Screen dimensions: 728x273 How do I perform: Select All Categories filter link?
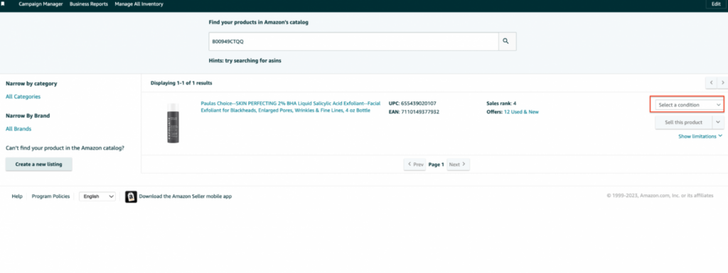point(23,96)
